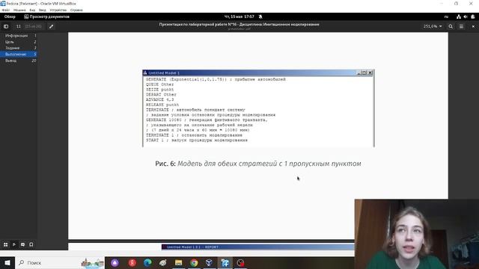Switch sidebar to annotations view
Image resolution: width=479 pixels, height=269 pixels.
point(22,244)
